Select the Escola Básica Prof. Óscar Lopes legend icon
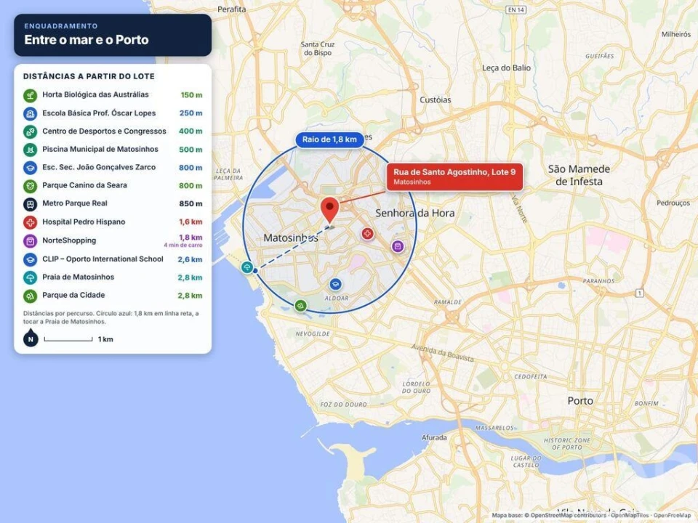This screenshot has height=523, width=698. (31, 113)
